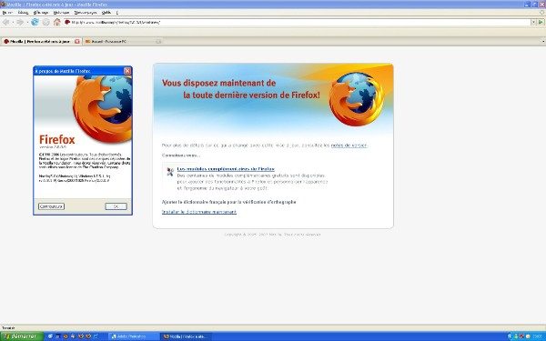Click Contributeurs button in About dialog

(52, 206)
